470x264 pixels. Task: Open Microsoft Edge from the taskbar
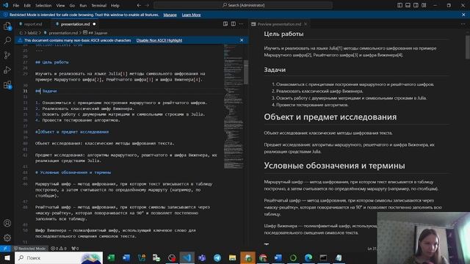(308, 257)
